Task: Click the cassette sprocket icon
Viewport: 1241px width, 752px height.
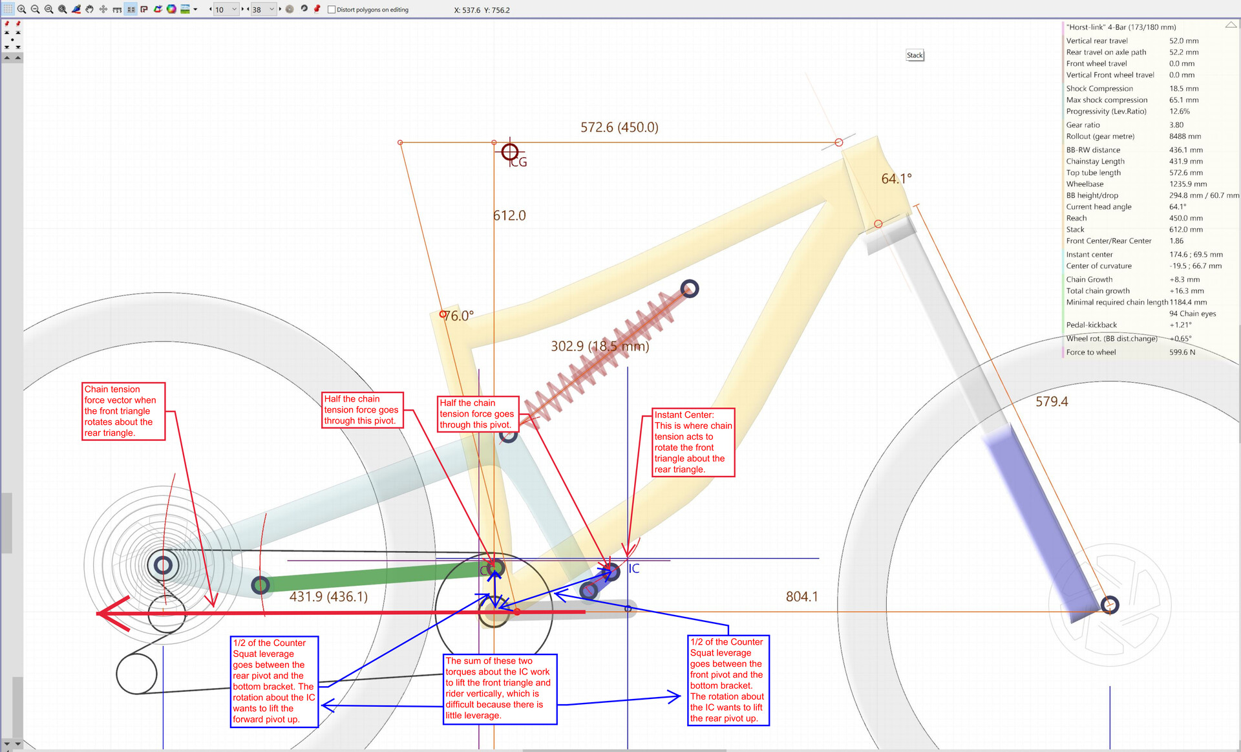Action: (290, 9)
